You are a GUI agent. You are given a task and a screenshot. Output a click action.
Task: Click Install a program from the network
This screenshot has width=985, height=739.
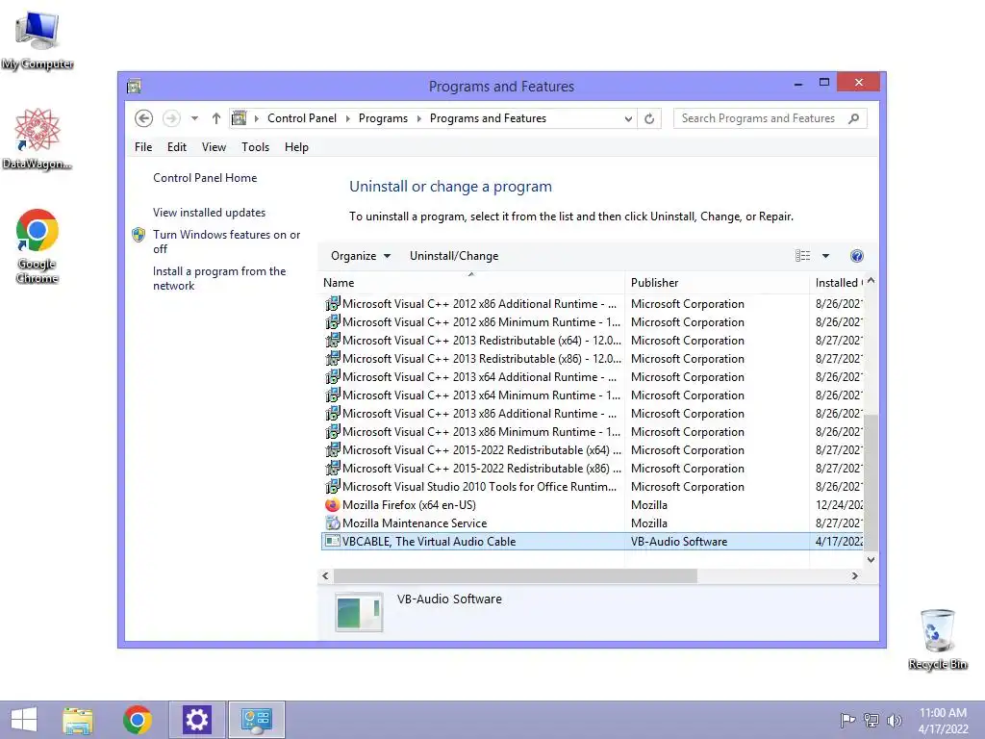pyautogui.click(x=219, y=278)
